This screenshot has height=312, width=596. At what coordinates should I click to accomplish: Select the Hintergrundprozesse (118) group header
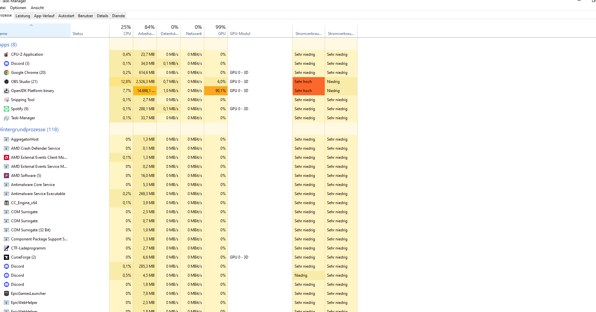coord(29,130)
